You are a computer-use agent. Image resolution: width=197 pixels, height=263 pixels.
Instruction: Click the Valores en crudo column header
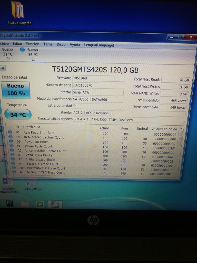click(x=164, y=129)
